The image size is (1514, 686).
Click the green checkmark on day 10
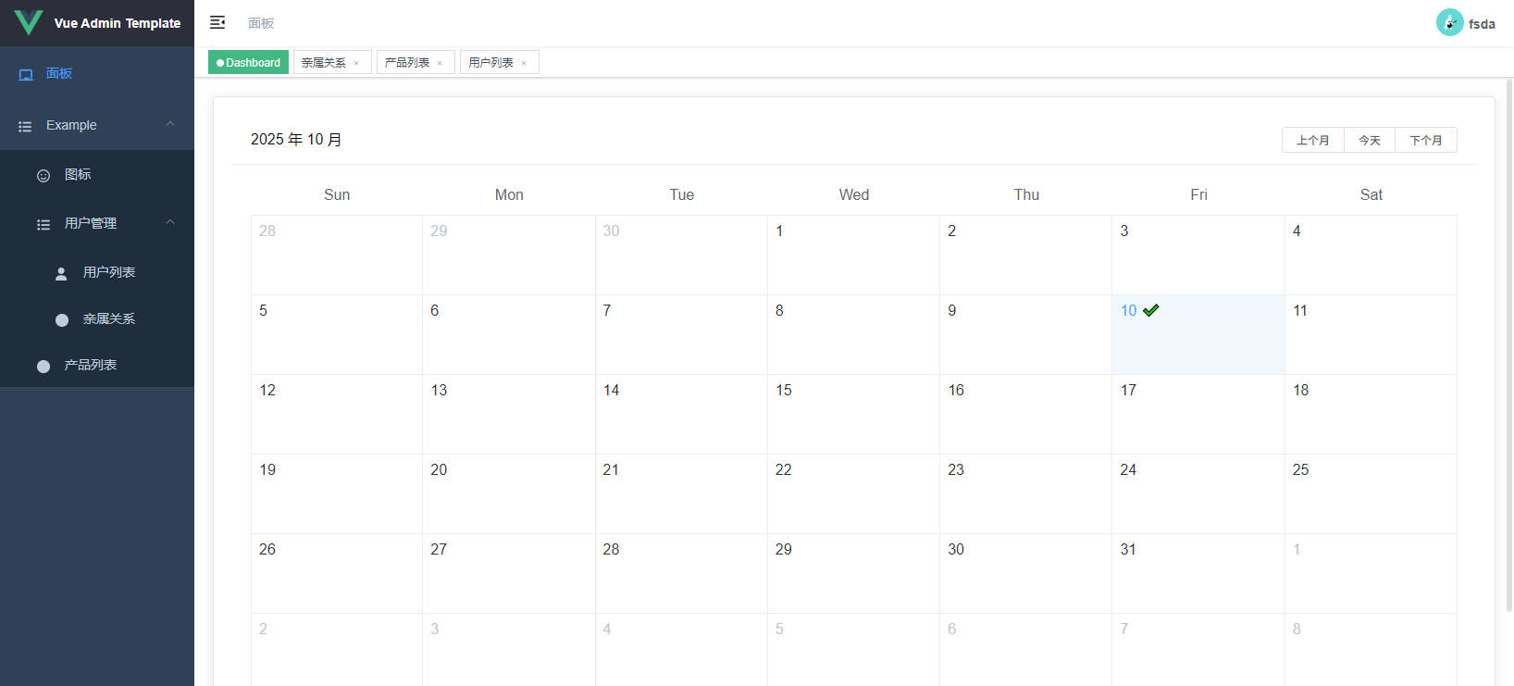click(x=1150, y=310)
